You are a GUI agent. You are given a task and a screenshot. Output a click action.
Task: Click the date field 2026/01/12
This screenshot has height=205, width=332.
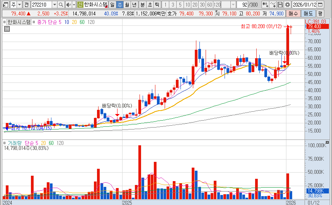coord(305,5)
